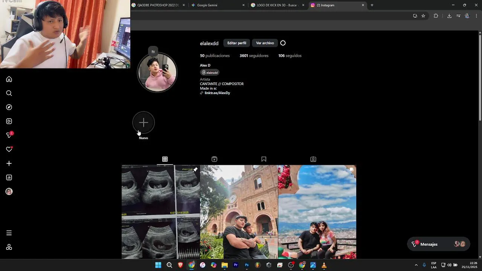Open the linktr.ee/AlexDy link

tap(217, 93)
